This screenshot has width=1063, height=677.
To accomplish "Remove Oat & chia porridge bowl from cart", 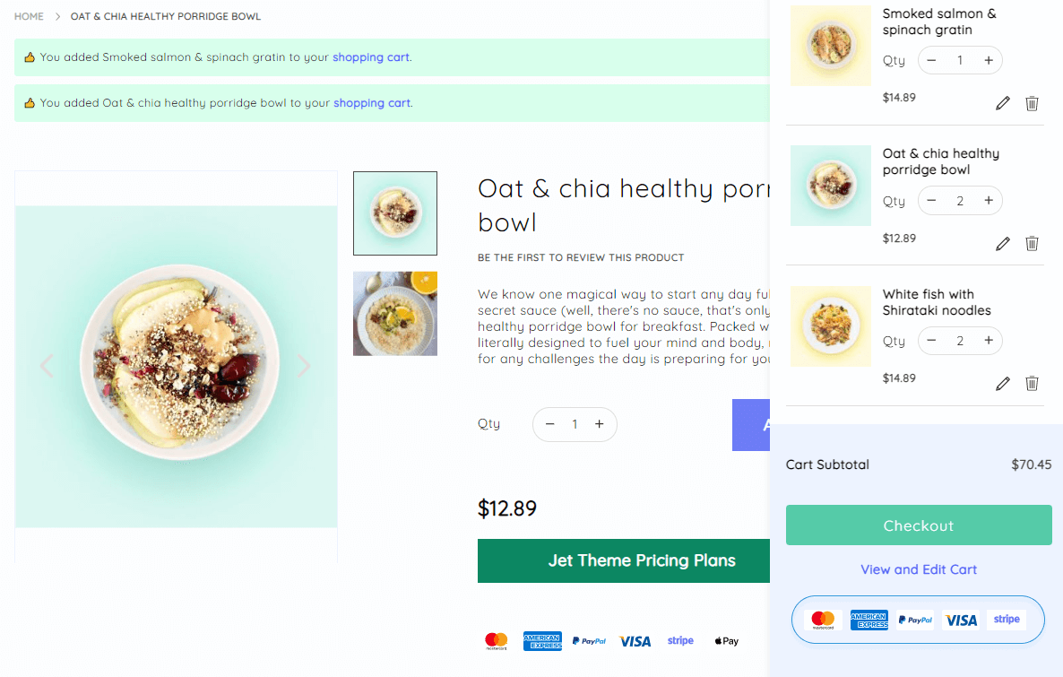I will pyautogui.click(x=1032, y=243).
